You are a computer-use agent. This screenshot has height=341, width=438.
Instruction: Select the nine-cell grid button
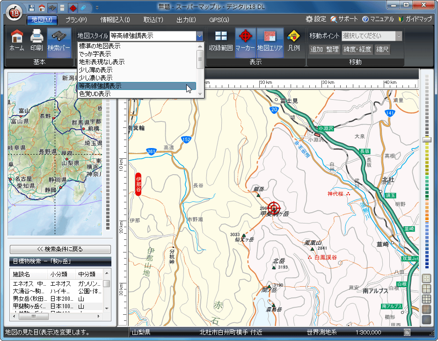click(x=426, y=299)
